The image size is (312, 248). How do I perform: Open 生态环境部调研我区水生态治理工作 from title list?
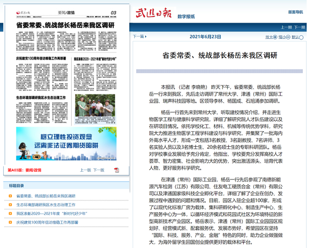(47, 205)
